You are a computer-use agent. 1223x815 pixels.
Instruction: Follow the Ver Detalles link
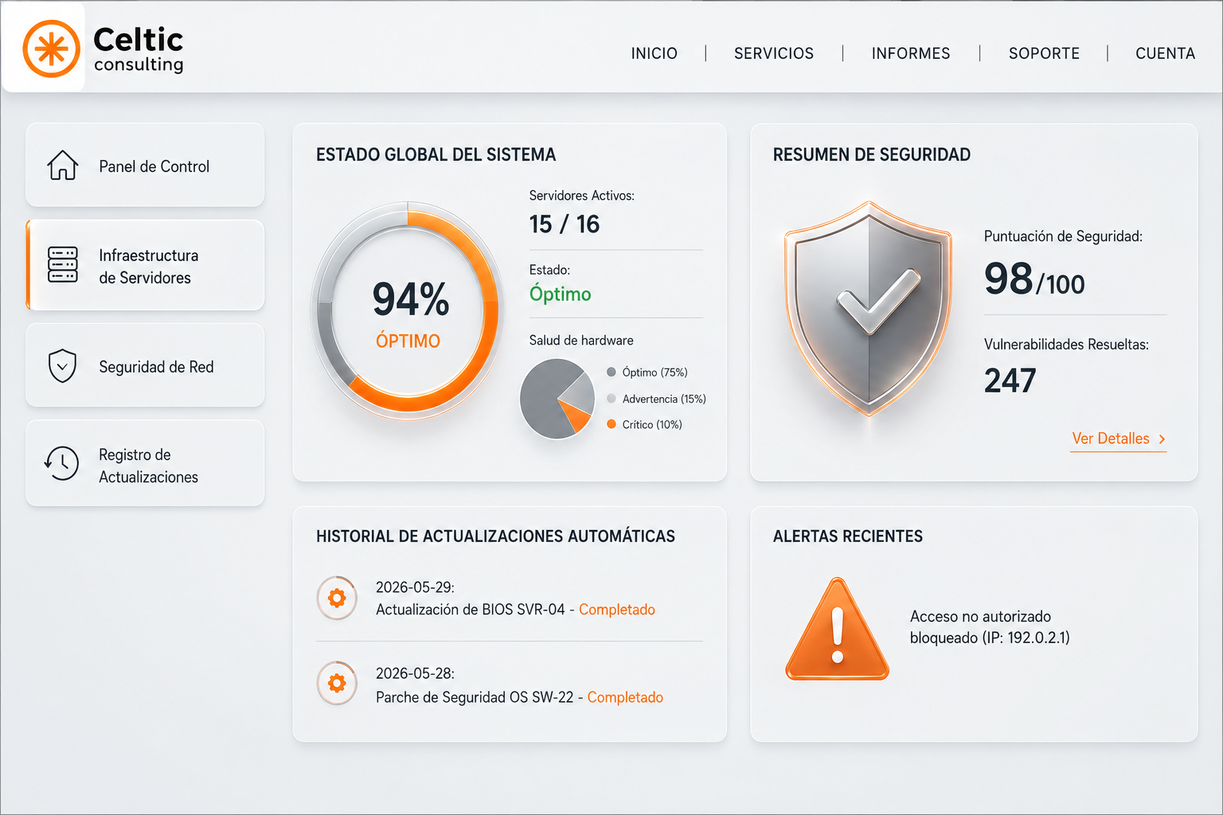pyautogui.click(x=1118, y=439)
